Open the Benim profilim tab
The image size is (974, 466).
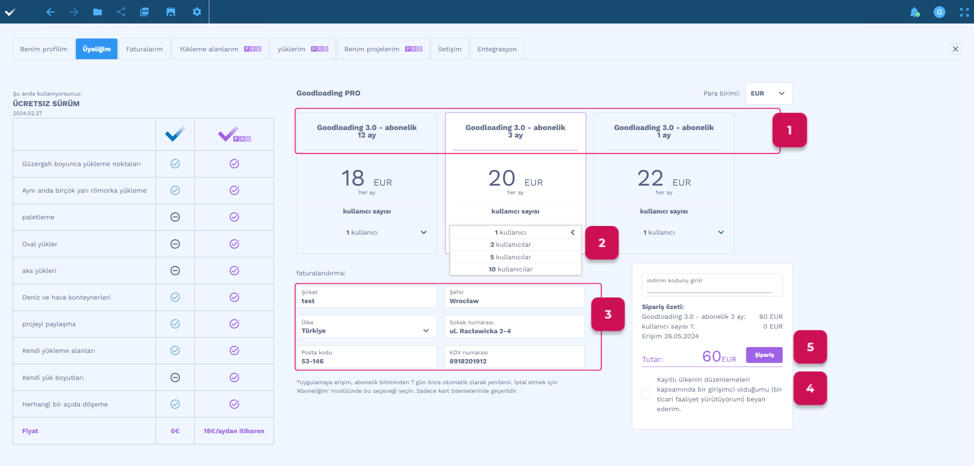point(44,49)
